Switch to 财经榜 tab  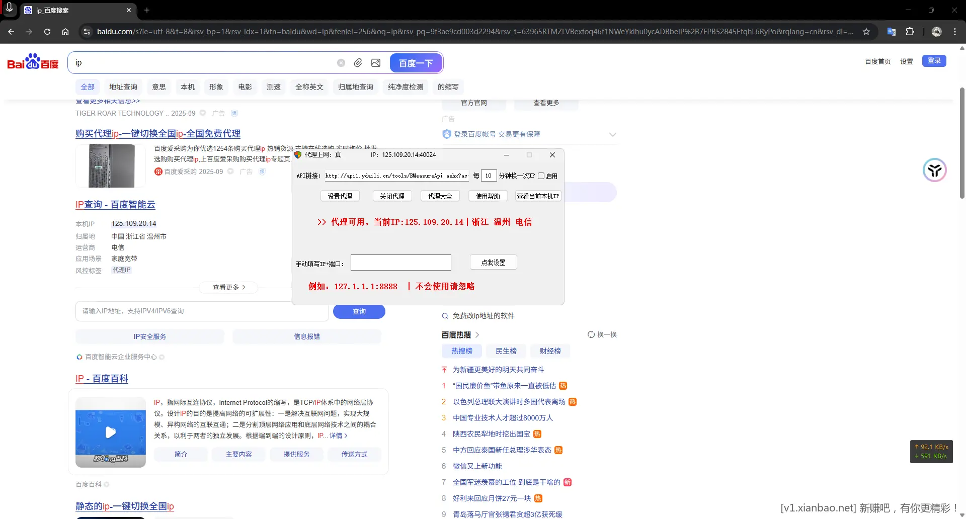point(550,351)
